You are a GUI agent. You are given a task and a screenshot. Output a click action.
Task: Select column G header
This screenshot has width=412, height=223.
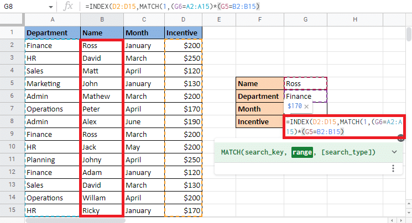[305, 20]
